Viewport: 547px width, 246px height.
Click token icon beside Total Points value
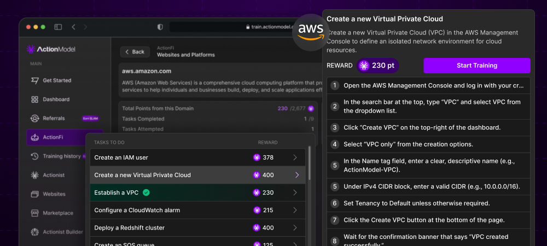coord(311,108)
